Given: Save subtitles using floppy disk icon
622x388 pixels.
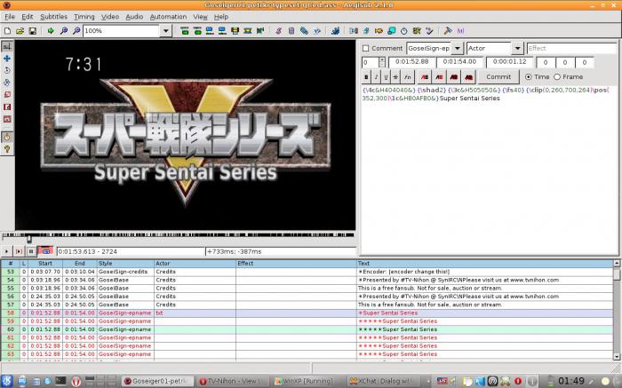Looking at the screenshot, I should (x=33, y=30).
